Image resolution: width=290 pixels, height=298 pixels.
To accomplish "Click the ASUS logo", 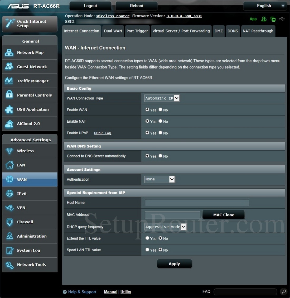I will coord(18,6).
